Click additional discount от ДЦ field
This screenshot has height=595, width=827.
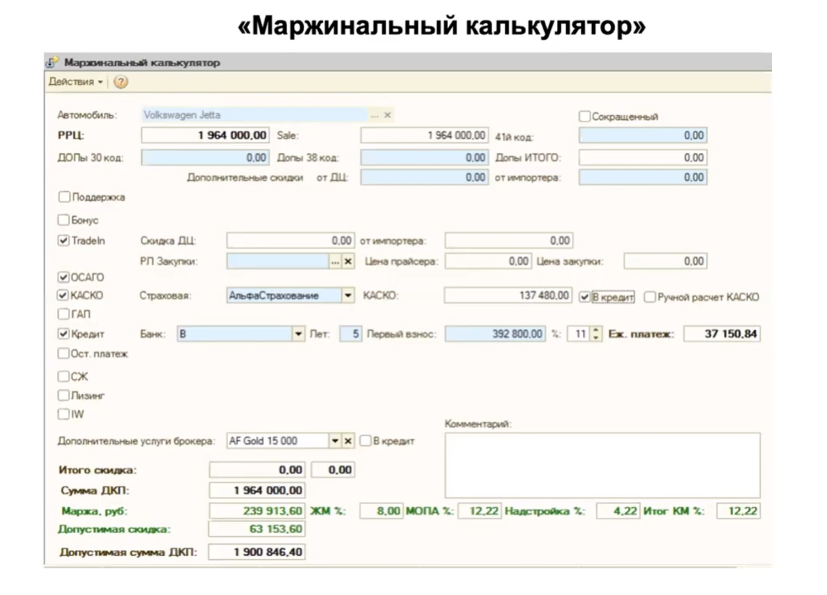[425, 178]
